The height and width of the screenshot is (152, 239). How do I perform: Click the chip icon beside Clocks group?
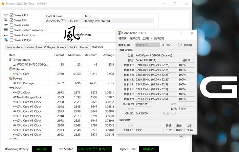[x=11, y=88]
